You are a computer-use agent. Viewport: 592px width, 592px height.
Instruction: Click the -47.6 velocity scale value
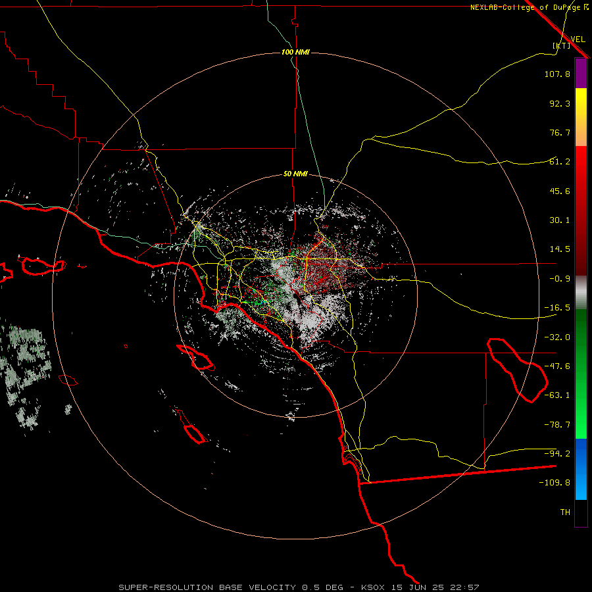[557, 366]
